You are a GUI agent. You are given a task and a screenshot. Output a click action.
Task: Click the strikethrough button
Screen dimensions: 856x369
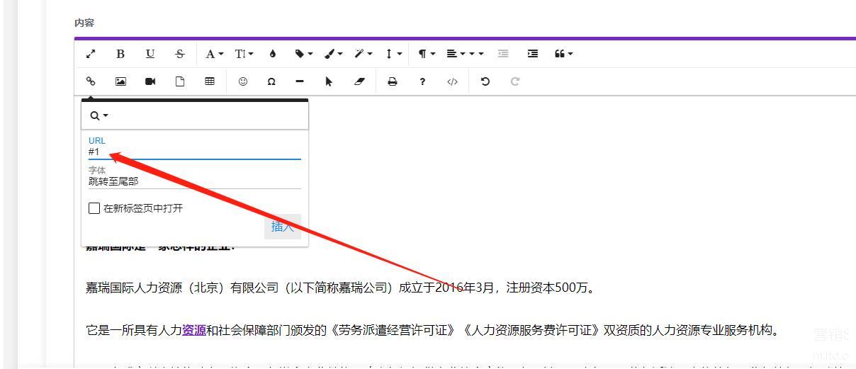tap(180, 54)
